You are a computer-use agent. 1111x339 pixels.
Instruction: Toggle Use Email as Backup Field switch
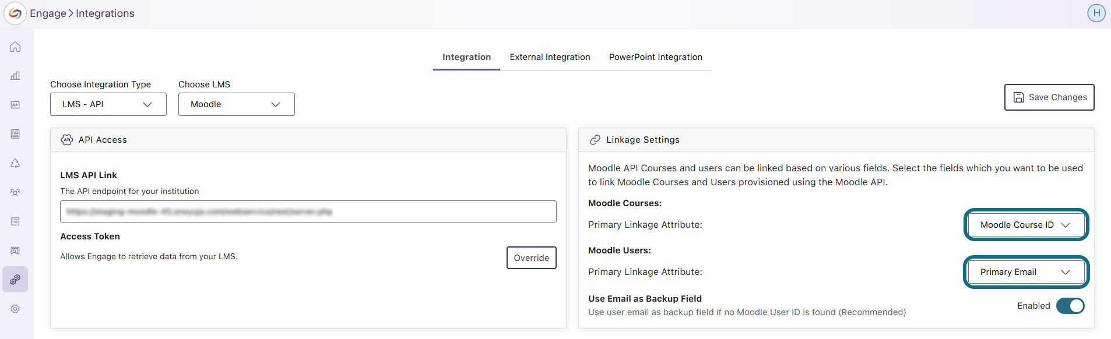(1071, 306)
